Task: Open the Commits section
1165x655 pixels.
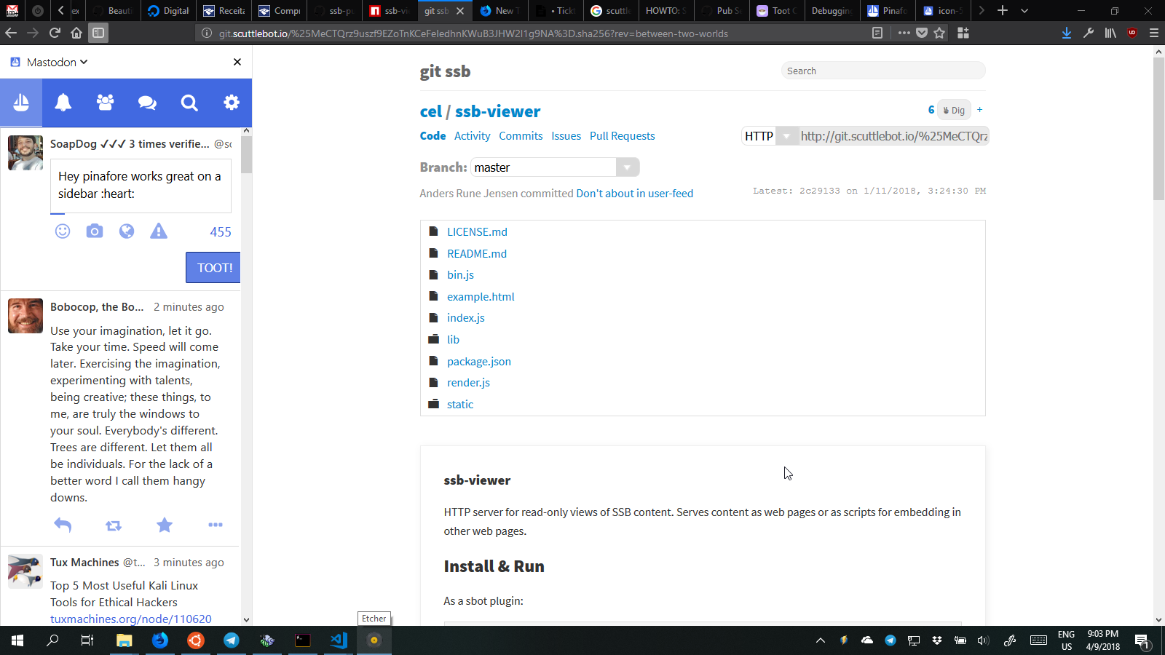Action: point(521,136)
